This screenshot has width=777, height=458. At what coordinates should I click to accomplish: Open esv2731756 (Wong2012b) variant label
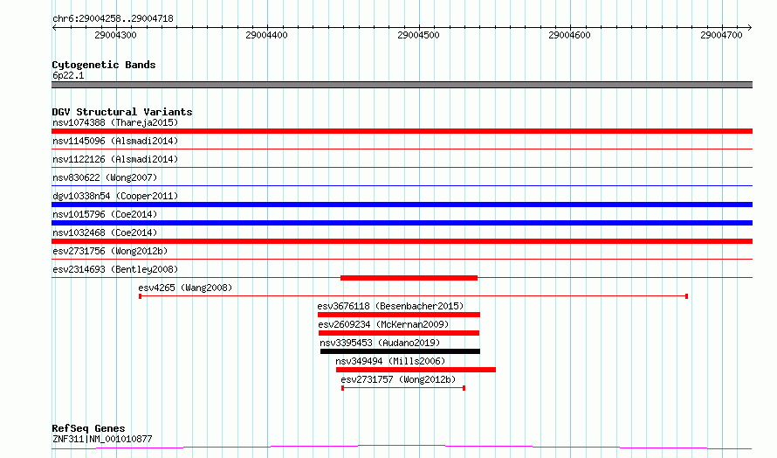click(110, 251)
